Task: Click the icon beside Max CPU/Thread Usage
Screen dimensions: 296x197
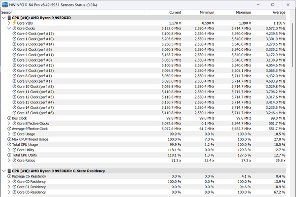Action: (x=9, y=139)
